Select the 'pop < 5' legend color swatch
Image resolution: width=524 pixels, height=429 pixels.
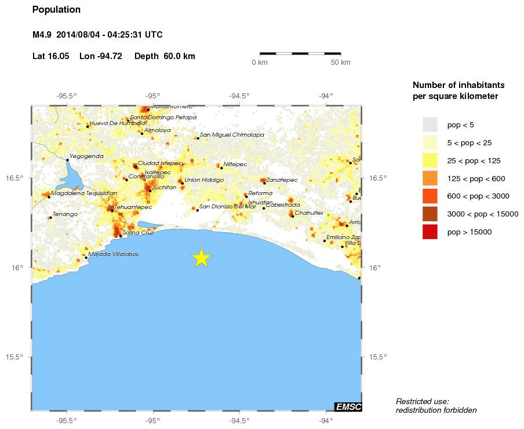tap(430, 125)
